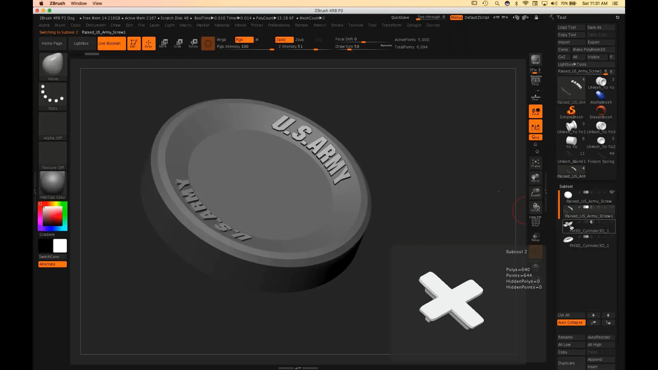Image resolution: width=658 pixels, height=370 pixels.
Task: Open the MatCap Gray material selector
Action: [x=53, y=185]
